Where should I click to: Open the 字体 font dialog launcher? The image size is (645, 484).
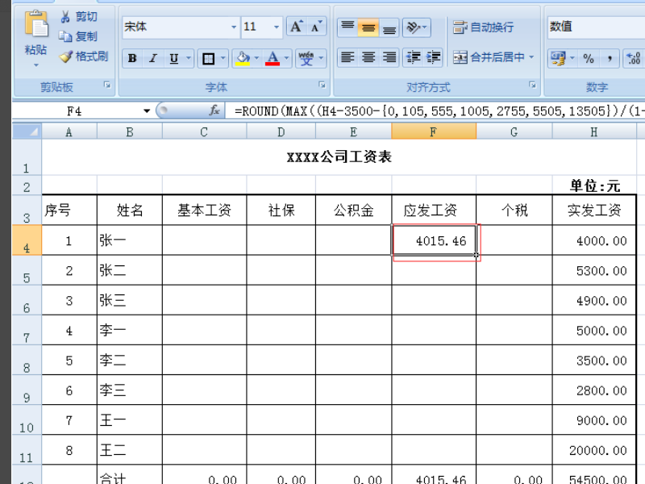point(322,86)
